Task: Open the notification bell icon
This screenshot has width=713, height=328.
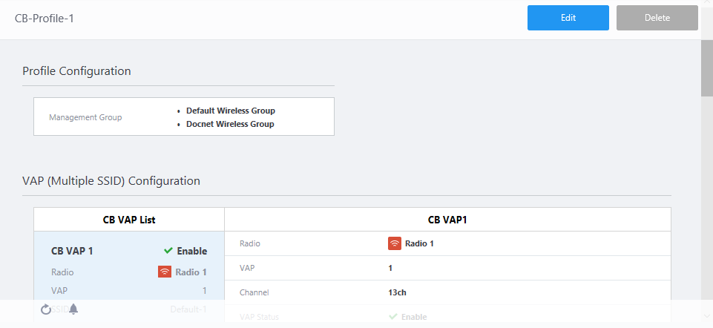Action: pos(73,309)
